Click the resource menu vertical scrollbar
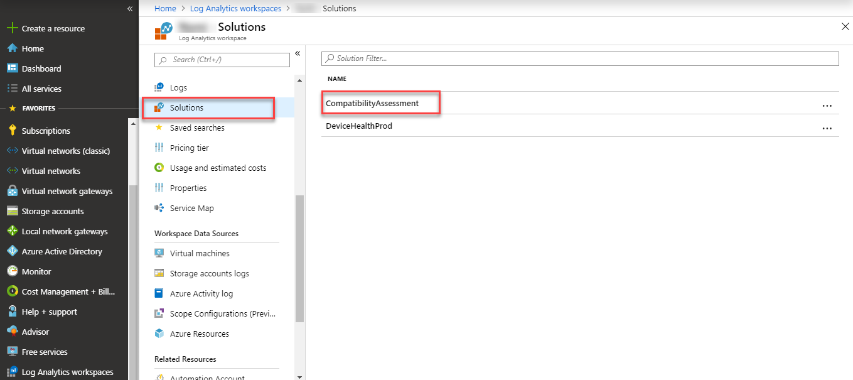Screen dimensions: 853x380 [x=299, y=258]
